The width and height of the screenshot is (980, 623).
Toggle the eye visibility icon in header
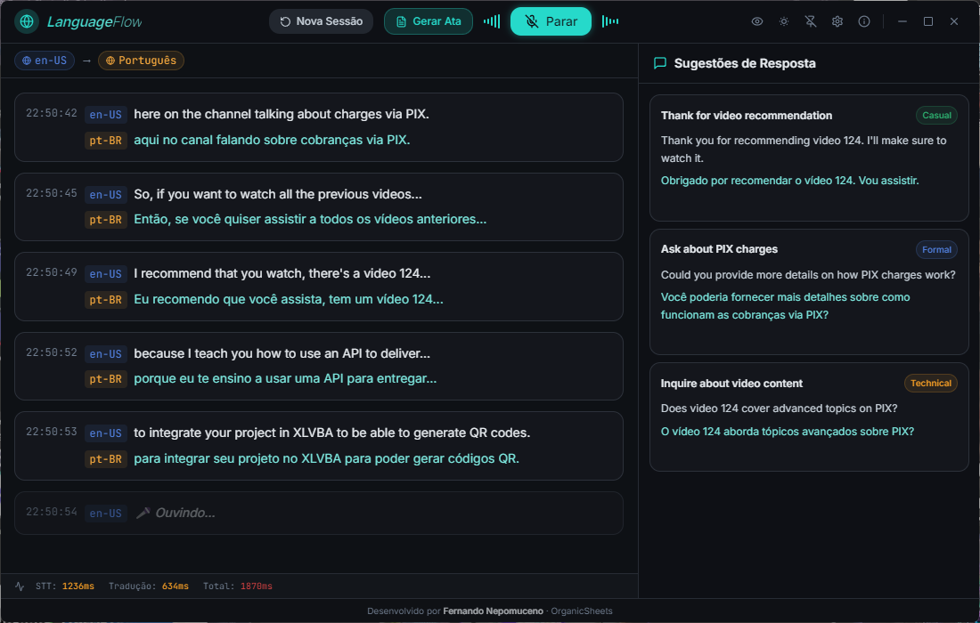(757, 21)
